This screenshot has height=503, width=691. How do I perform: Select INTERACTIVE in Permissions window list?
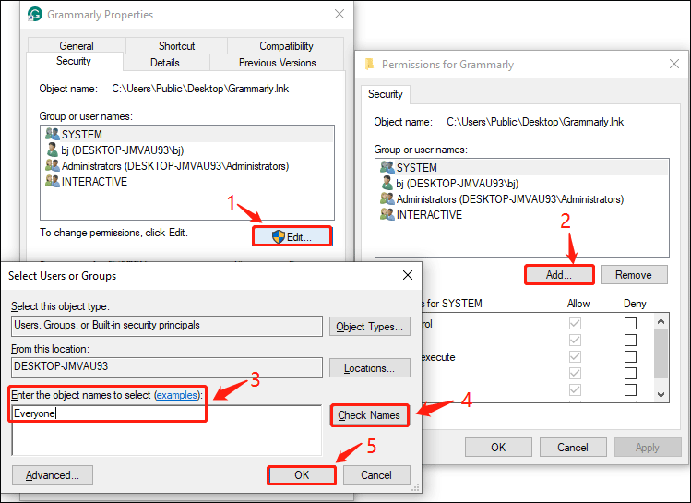pyautogui.click(x=522, y=215)
